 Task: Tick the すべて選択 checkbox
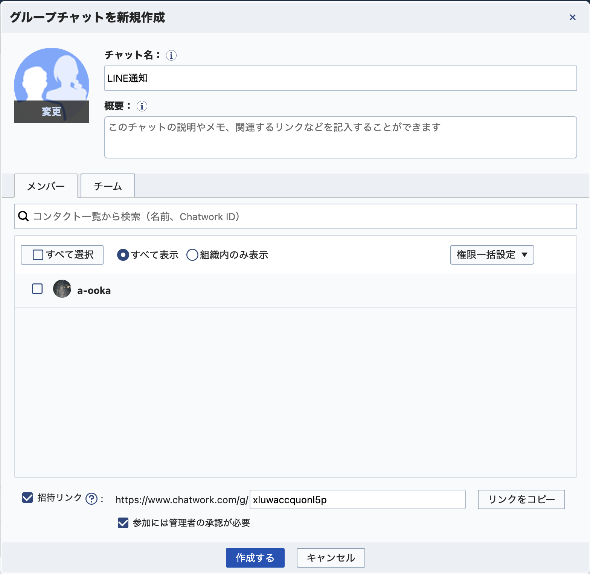[x=38, y=255]
